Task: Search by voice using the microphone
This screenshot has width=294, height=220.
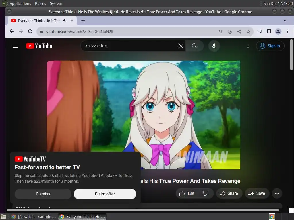Action: tap(214, 46)
